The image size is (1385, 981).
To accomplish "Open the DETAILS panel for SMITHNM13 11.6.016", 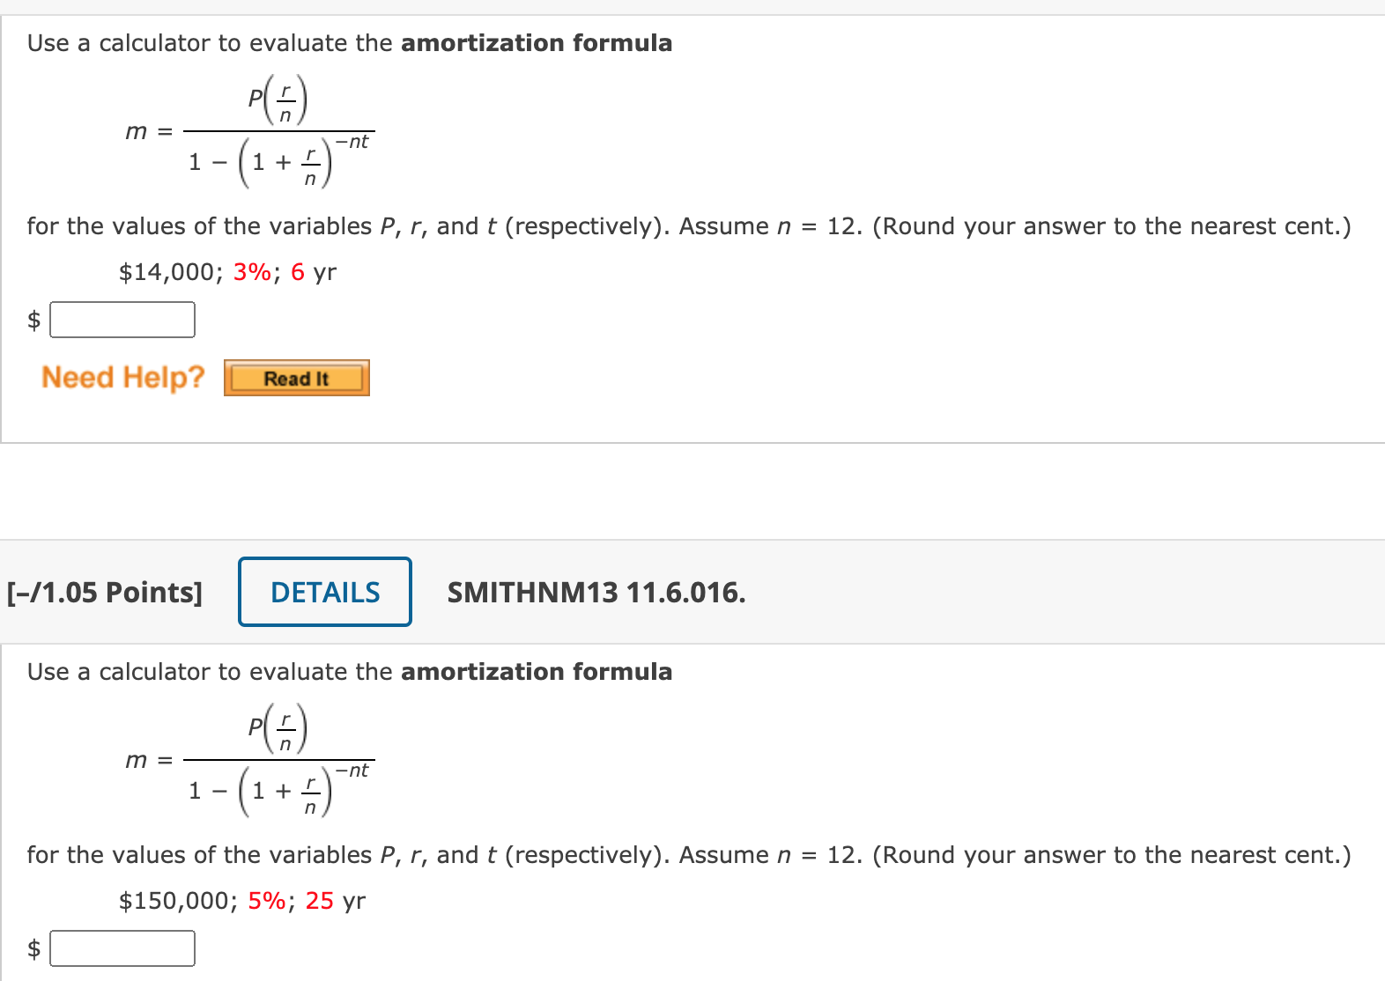I will (324, 592).
